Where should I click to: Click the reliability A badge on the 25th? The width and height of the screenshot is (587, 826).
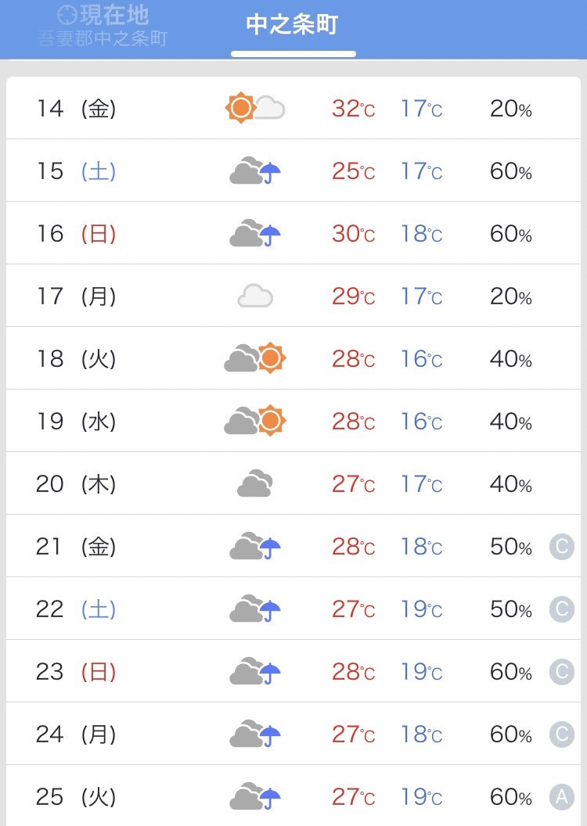click(562, 796)
